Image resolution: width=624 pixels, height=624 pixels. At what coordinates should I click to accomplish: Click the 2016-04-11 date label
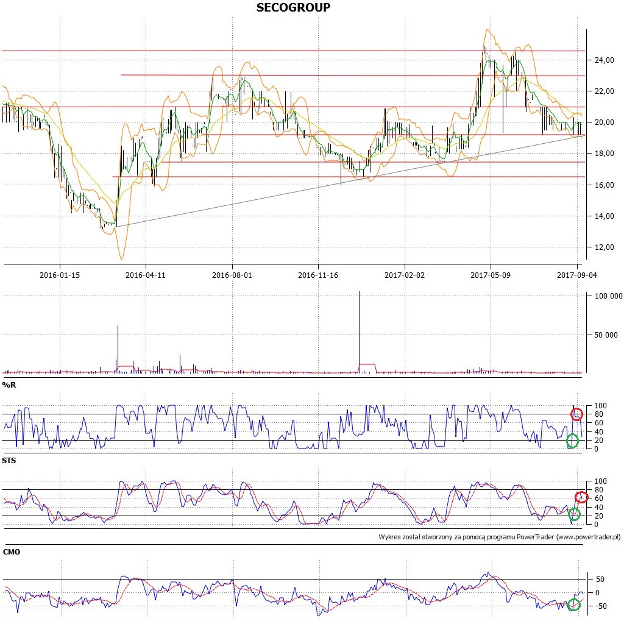pos(145,275)
